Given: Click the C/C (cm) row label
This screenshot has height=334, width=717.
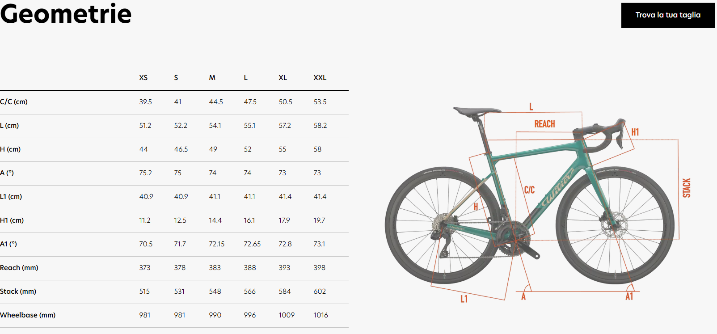Looking at the screenshot, I should [x=14, y=102].
